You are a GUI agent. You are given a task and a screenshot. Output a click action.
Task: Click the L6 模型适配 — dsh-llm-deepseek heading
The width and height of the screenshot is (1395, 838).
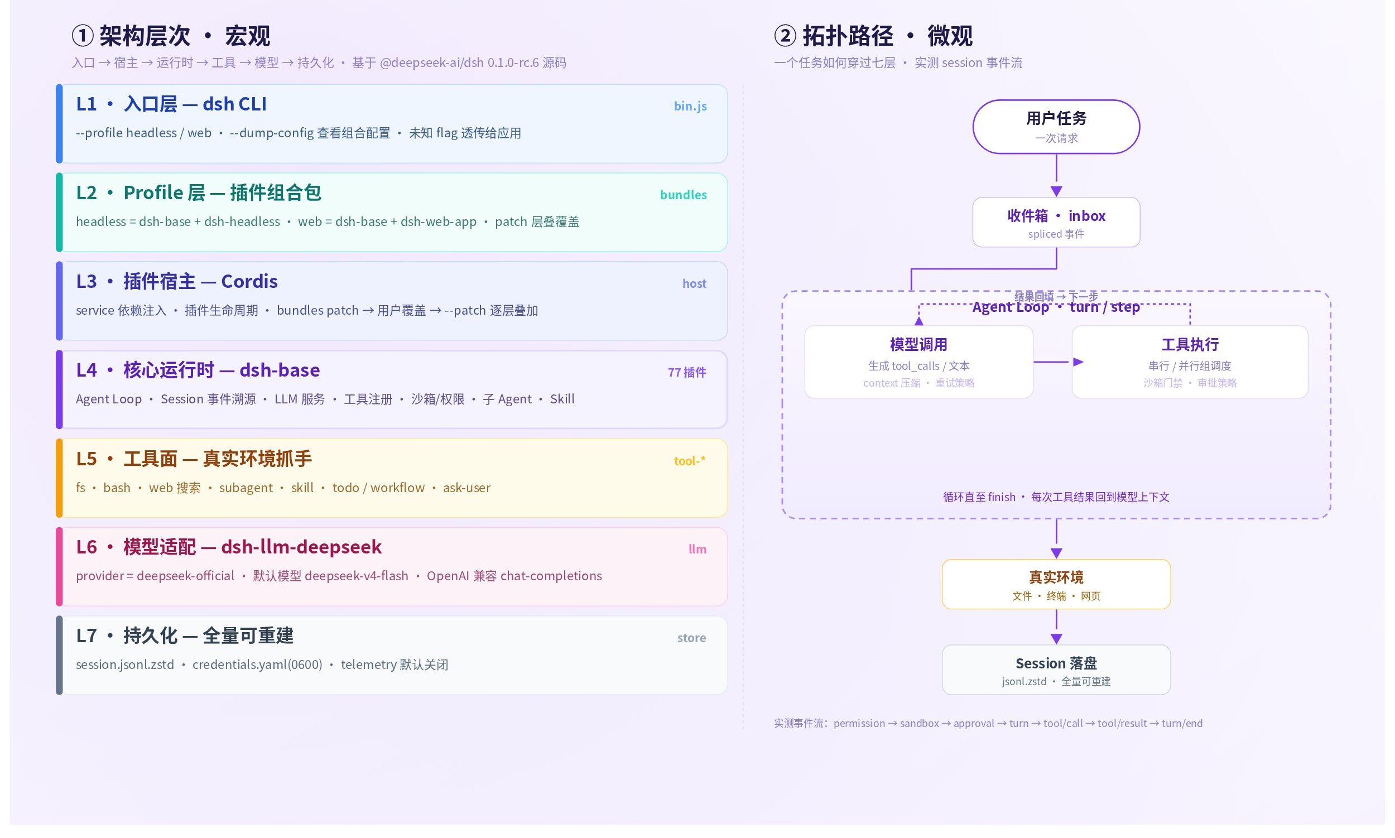pyautogui.click(x=229, y=547)
